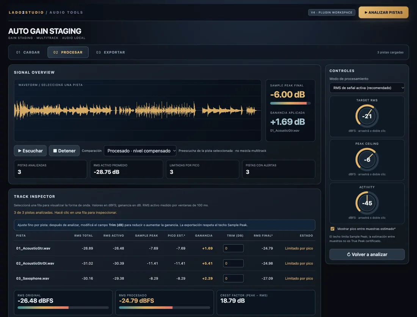The image size is (417, 317).
Task: Click the Trim field for 02_AcousticGtrDI.wav
Action: coord(233,263)
